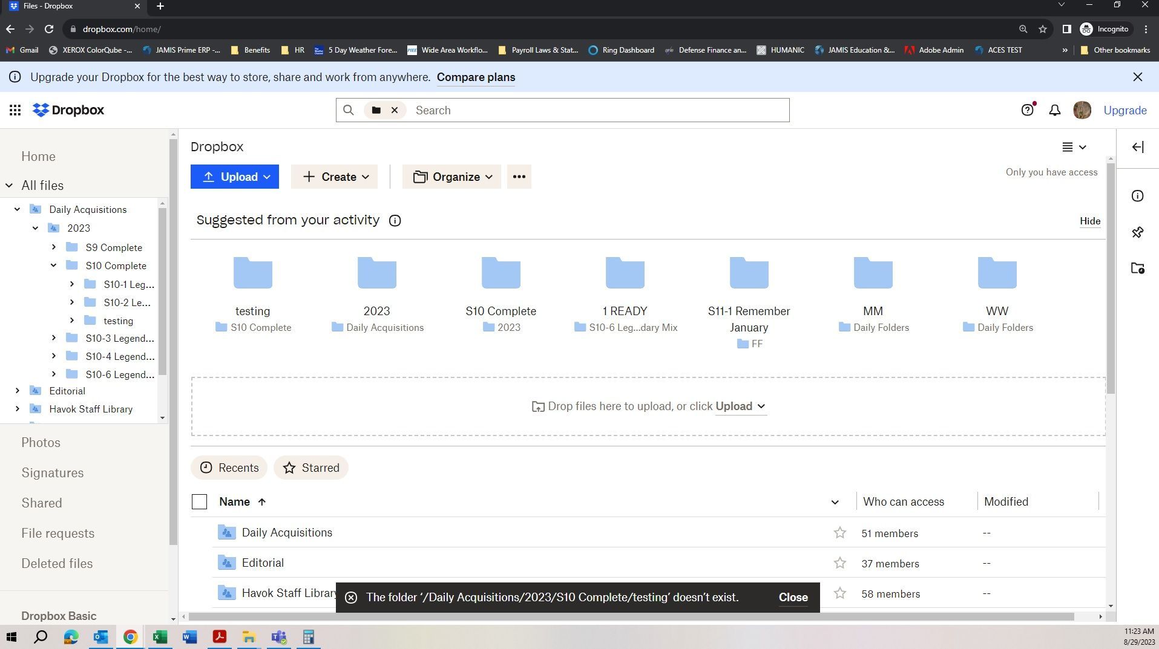1159x649 pixels.
Task: Click the Upgrade link
Action: pyautogui.click(x=1125, y=110)
